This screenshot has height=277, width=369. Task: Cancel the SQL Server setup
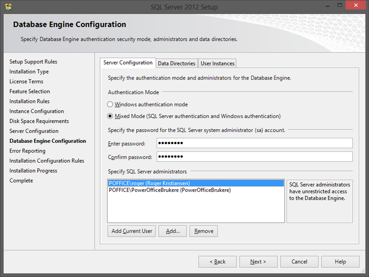point(299,262)
